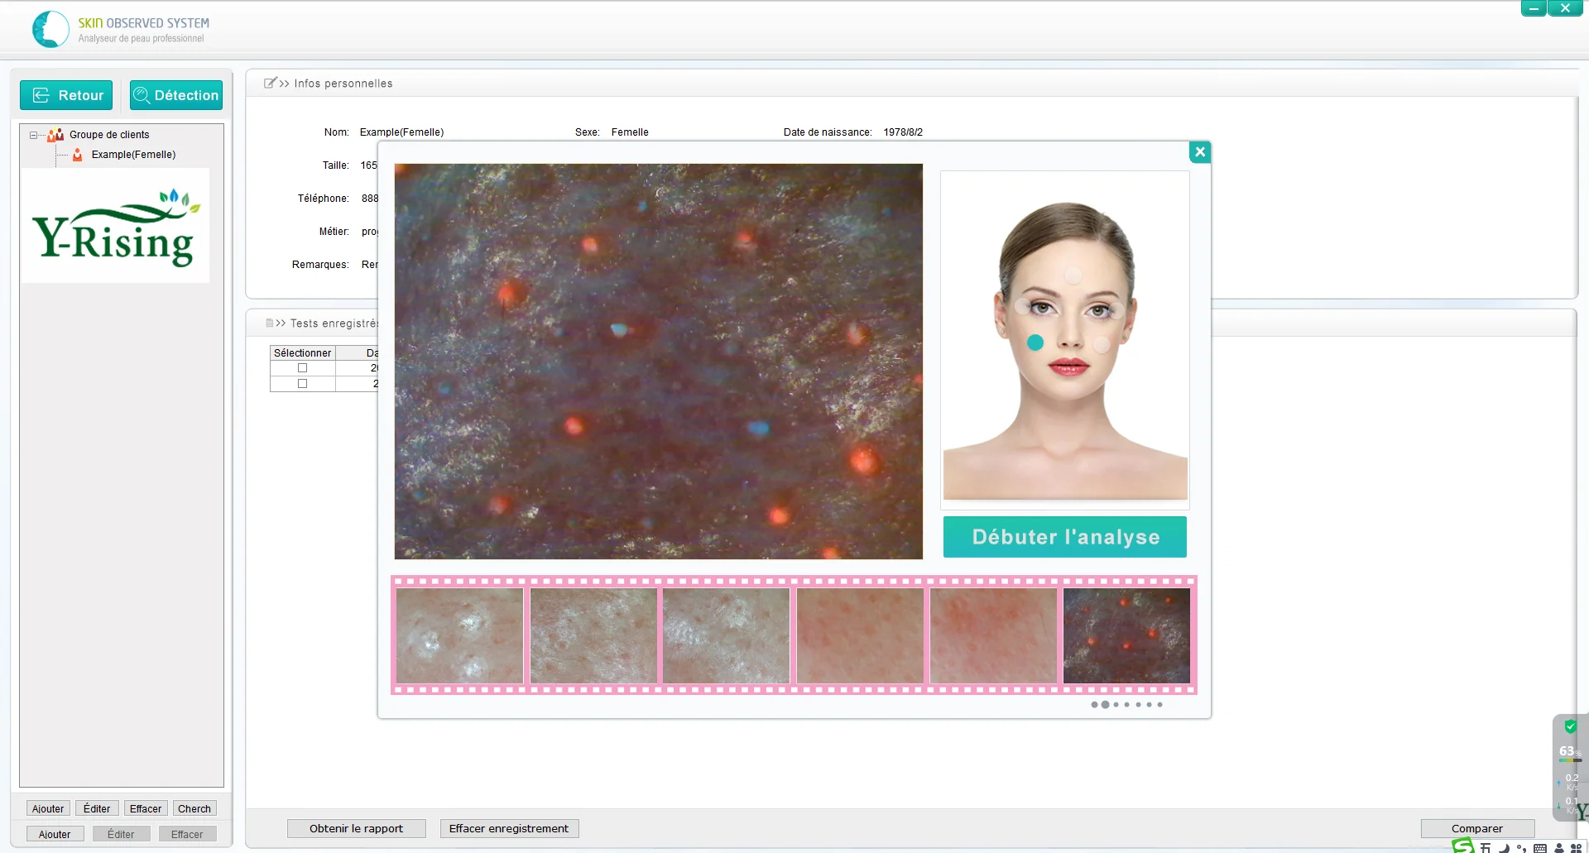Click the edit icon beside Infos personnelles
1589x853 pixels.
[x=270, y=83]
